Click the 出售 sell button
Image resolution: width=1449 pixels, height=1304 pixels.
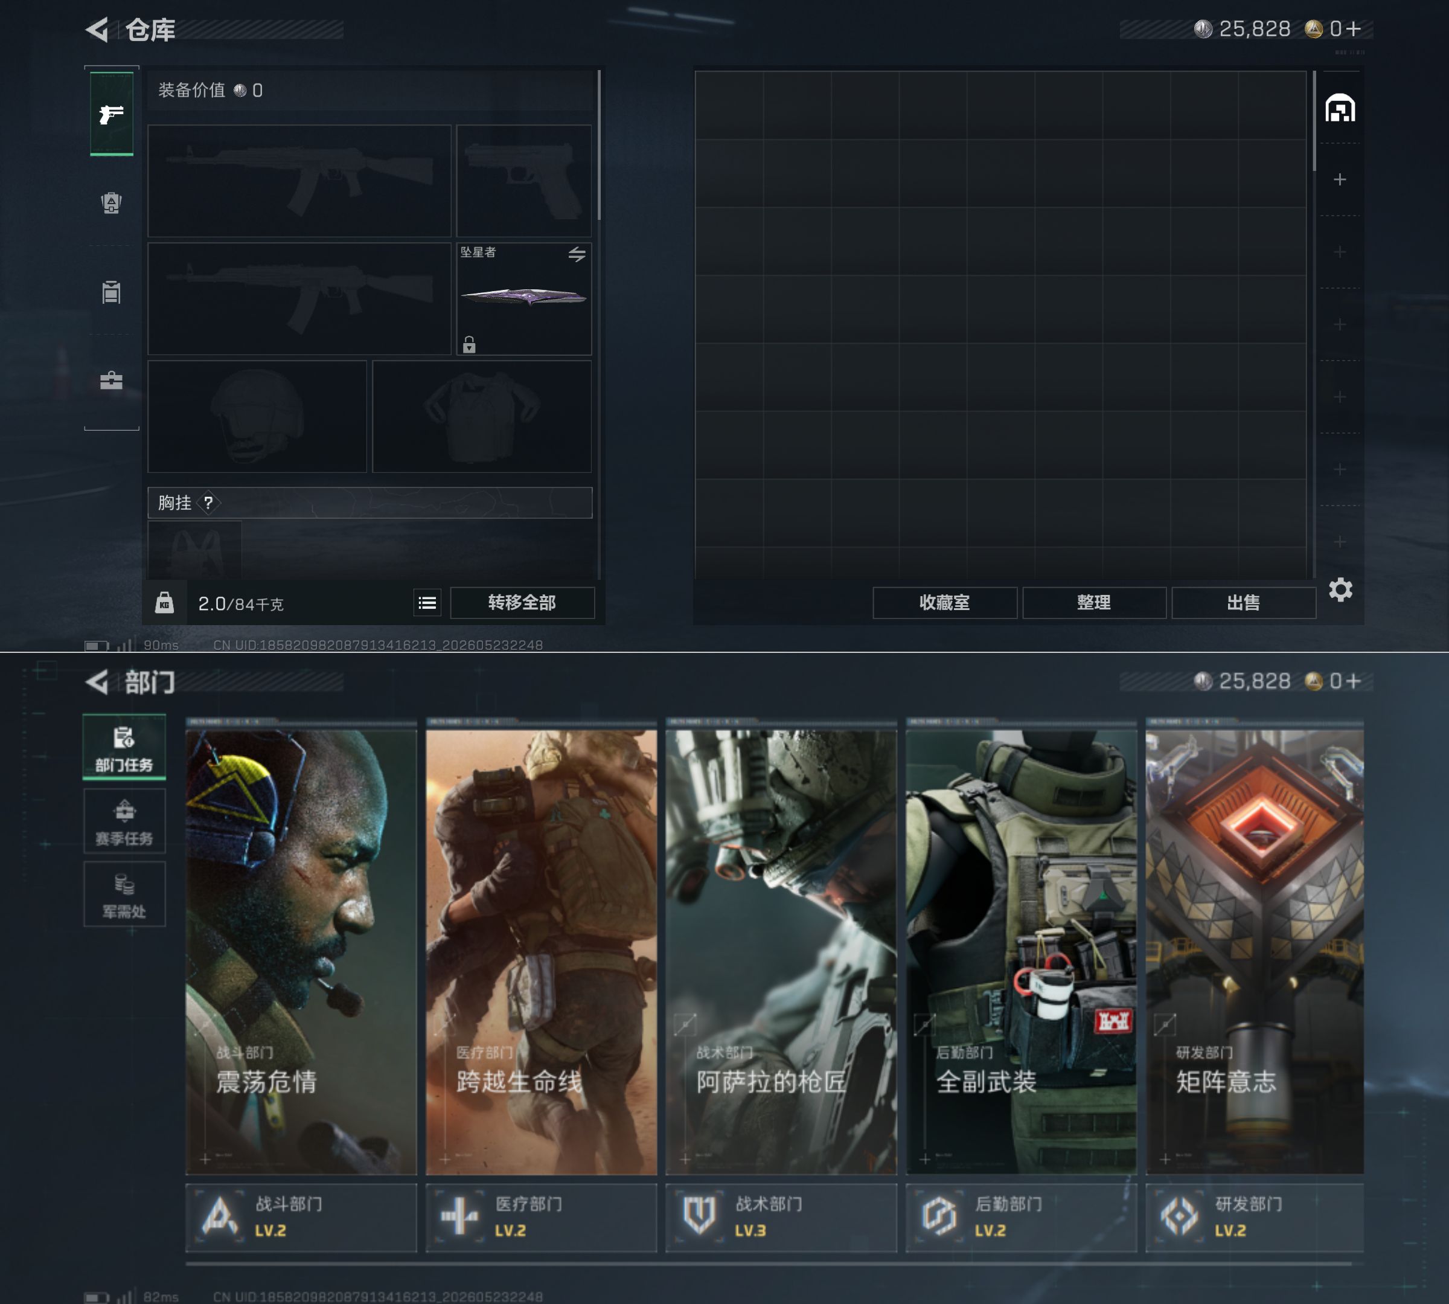(1244, 603)
